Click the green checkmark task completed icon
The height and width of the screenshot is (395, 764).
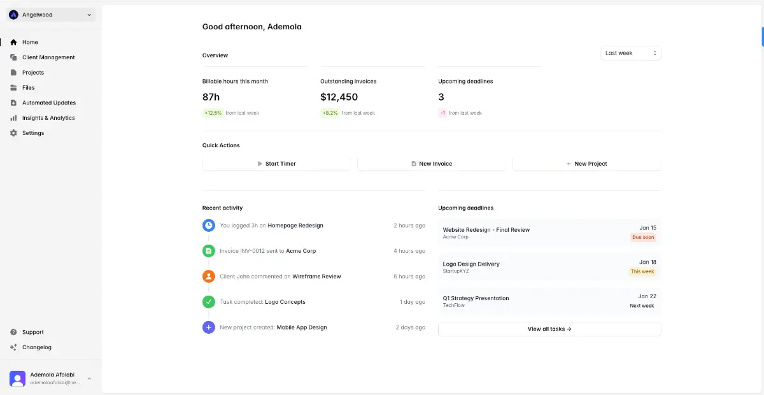[x=208, y=302]
